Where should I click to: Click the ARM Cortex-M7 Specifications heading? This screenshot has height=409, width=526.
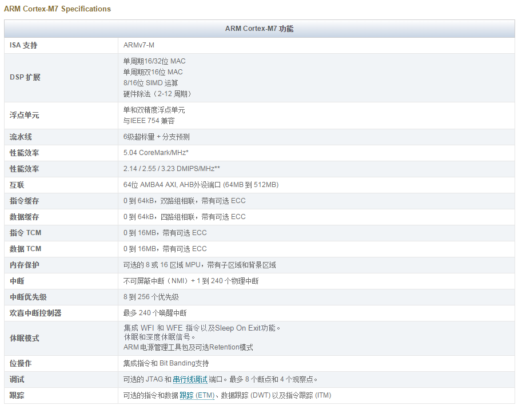coord(57,9)
